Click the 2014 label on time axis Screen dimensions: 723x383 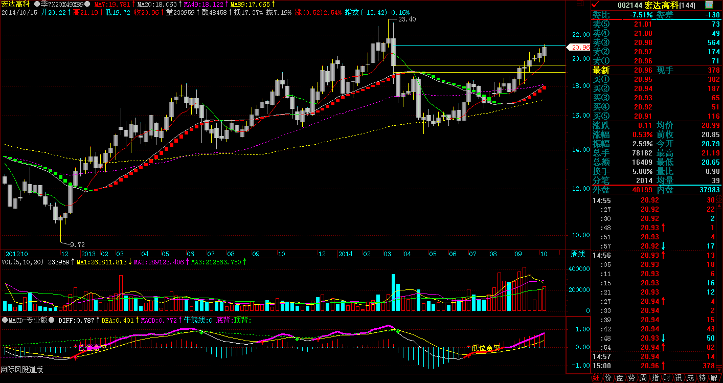click(x=346, y=254)
